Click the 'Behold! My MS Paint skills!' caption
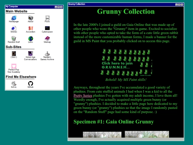Screen dimensions: 193x145 click(x=126, y=79)
